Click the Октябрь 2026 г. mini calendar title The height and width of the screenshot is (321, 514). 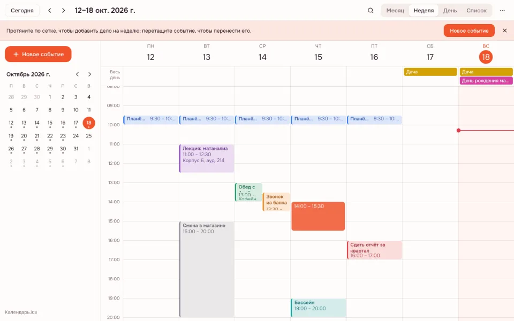pyautogui.click(x=28, y=74)
